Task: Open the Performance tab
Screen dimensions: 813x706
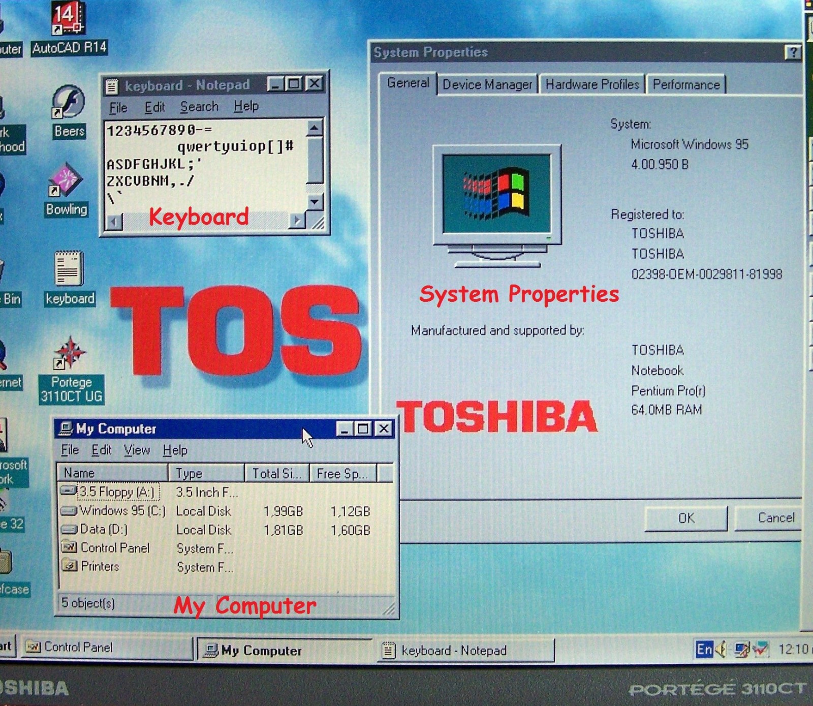Action: [x=686, y=84]
